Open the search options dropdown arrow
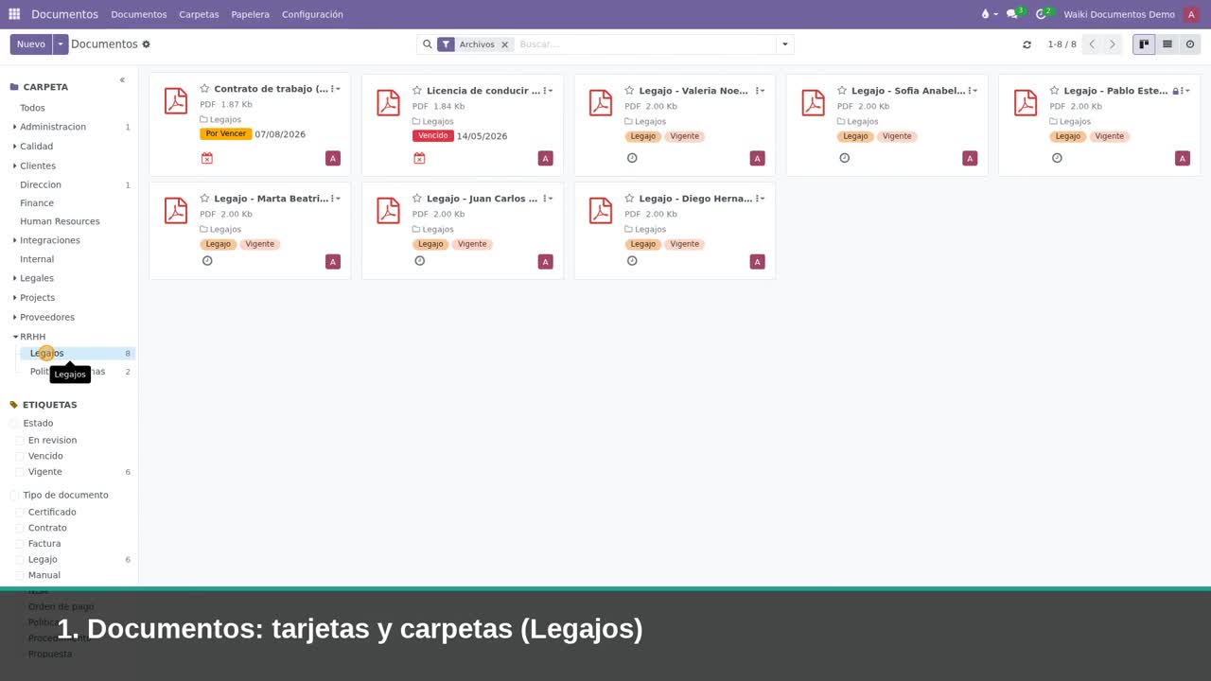The width and height of the screenshot is (1211, 681). (x=784, y=44)
